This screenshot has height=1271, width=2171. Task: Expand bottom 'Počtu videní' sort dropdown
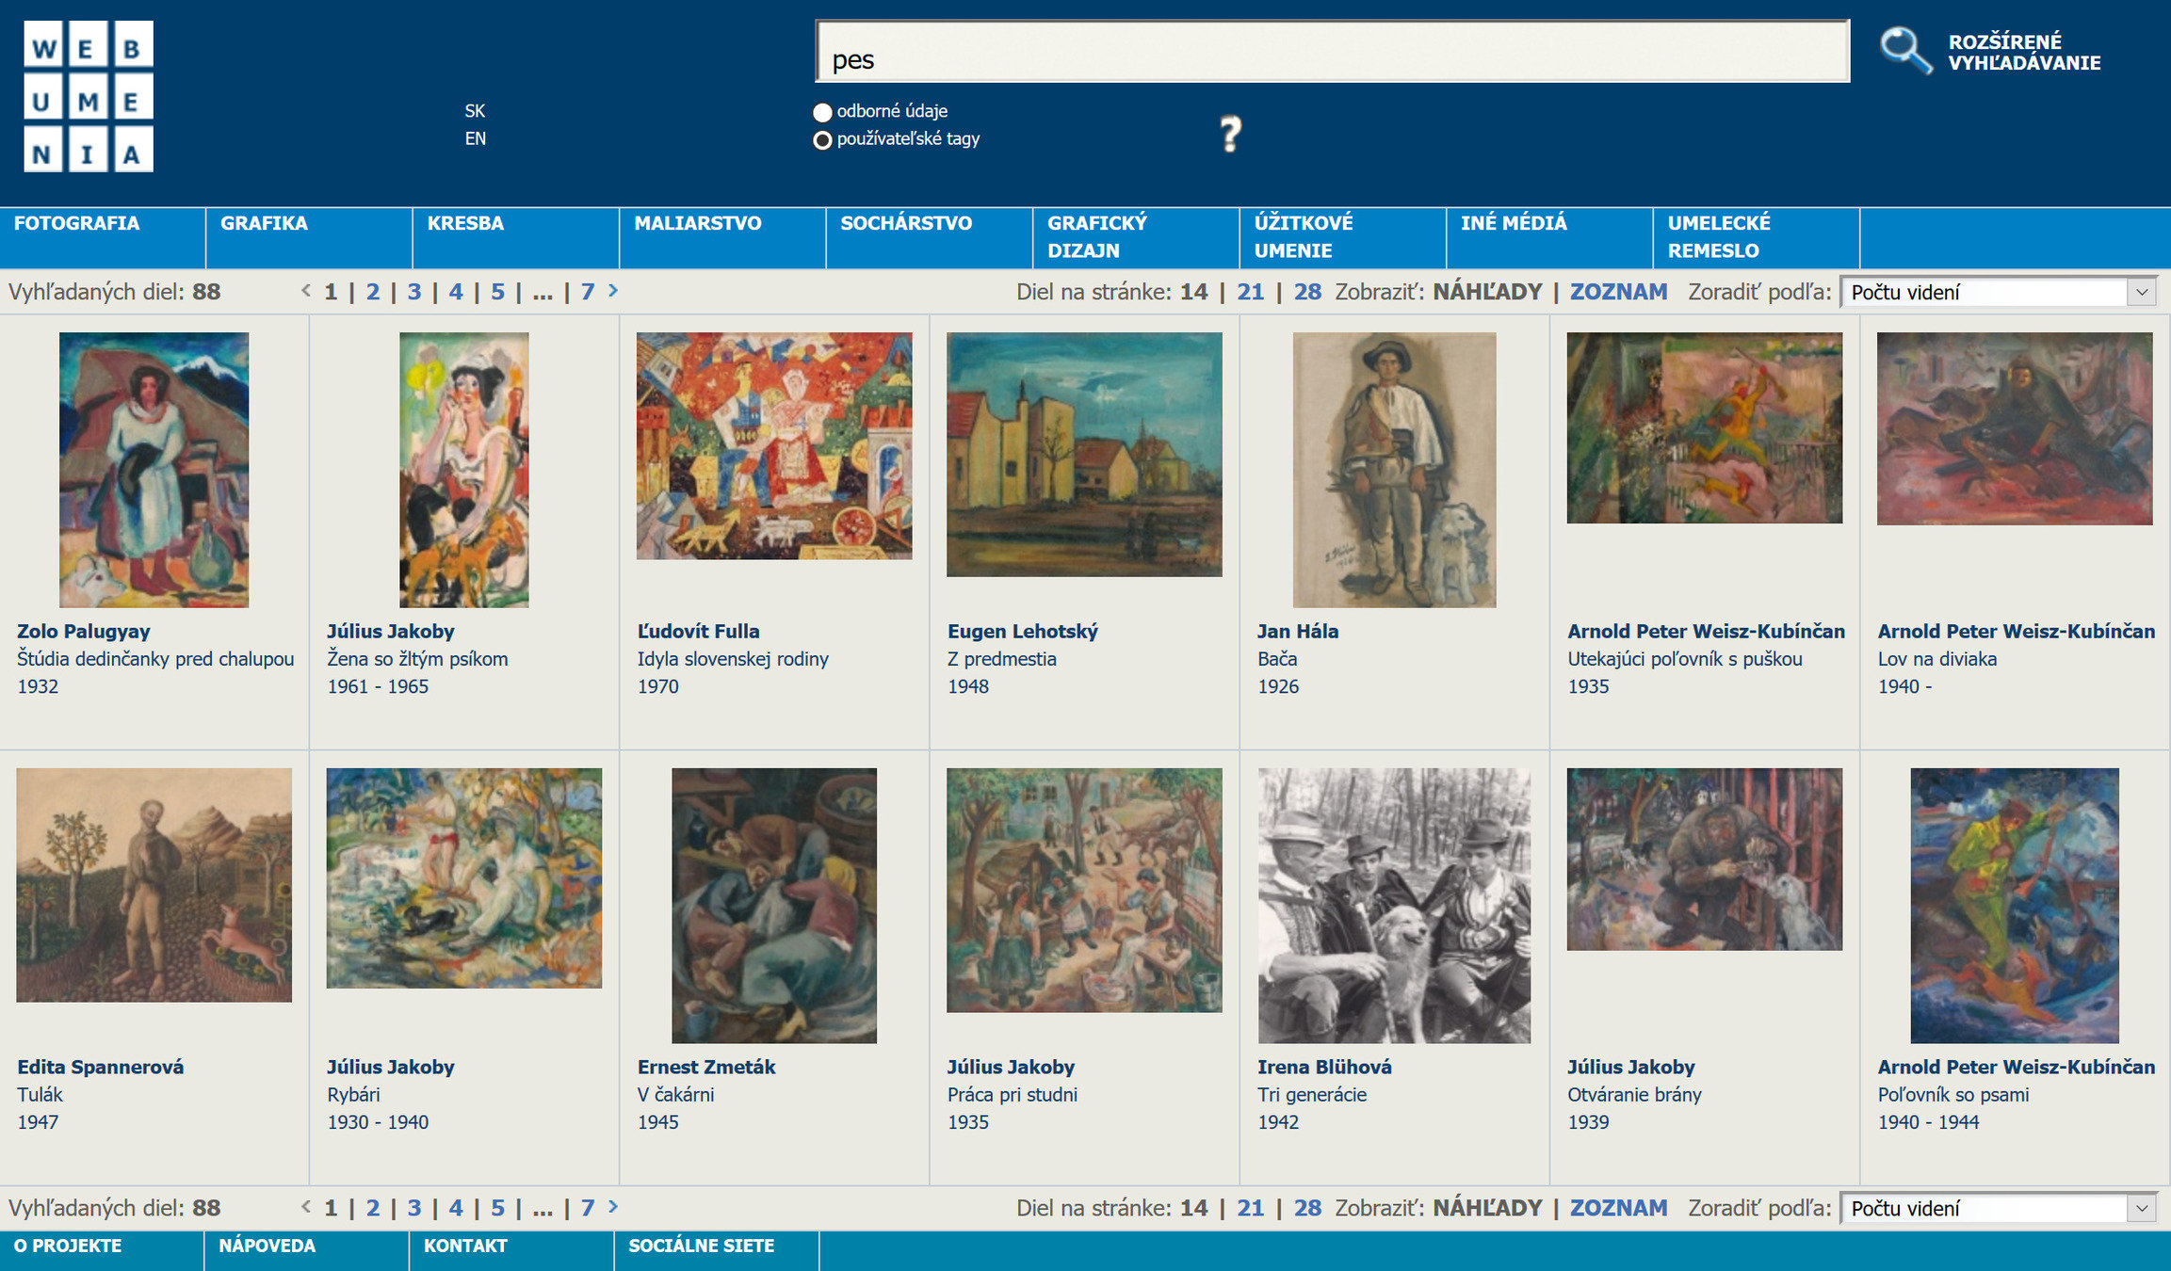pyautogui.click(x=1998, y=1208)
